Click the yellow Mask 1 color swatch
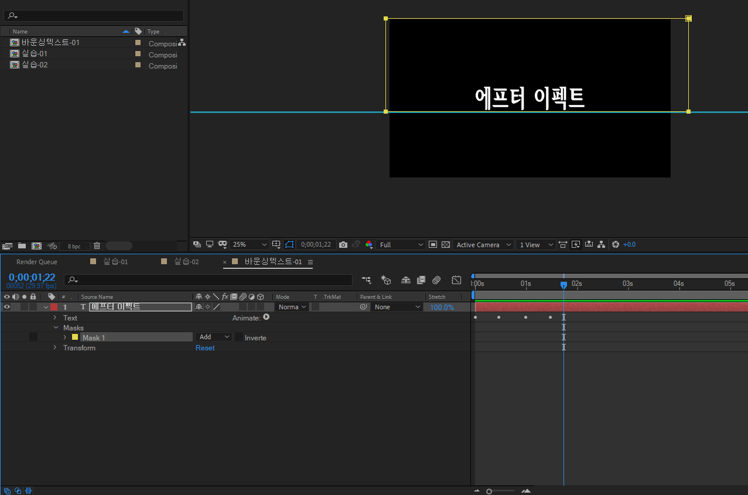This screenshot has height=495, width=748. coord(75,337)
